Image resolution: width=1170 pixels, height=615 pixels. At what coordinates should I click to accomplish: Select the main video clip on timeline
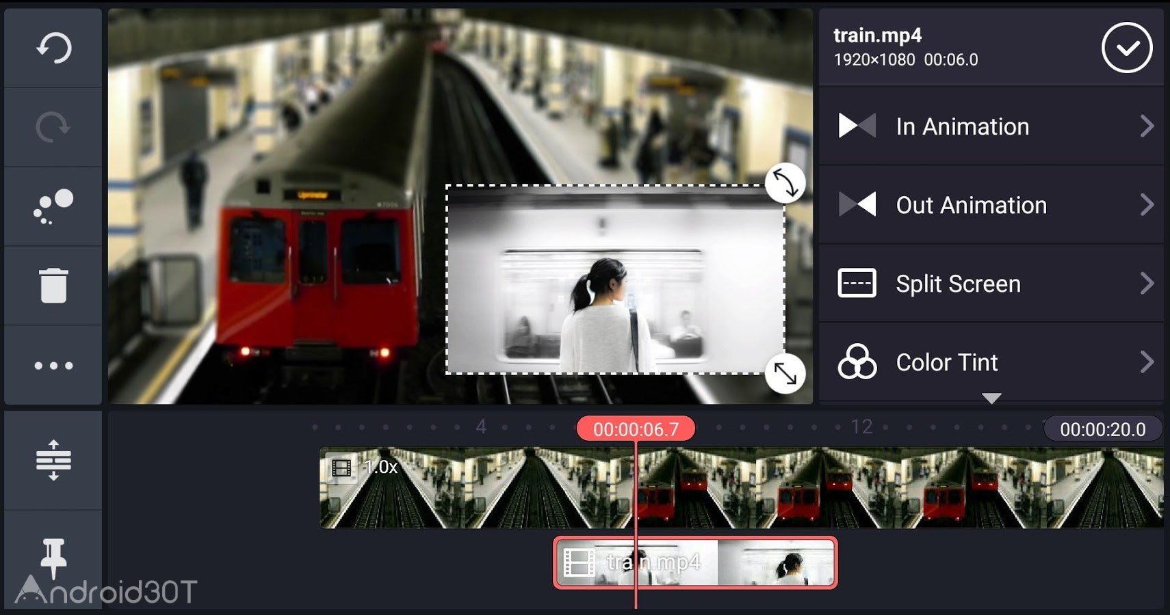tap(741, 488)
